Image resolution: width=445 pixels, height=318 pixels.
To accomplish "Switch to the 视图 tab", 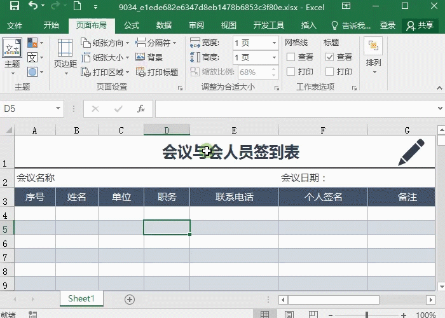I will 229,25.
